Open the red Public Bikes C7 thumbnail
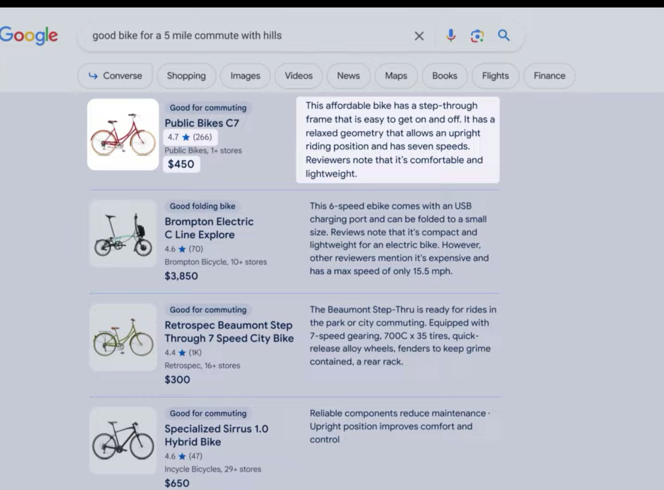 pyautogui.click(x=123, y=134)
